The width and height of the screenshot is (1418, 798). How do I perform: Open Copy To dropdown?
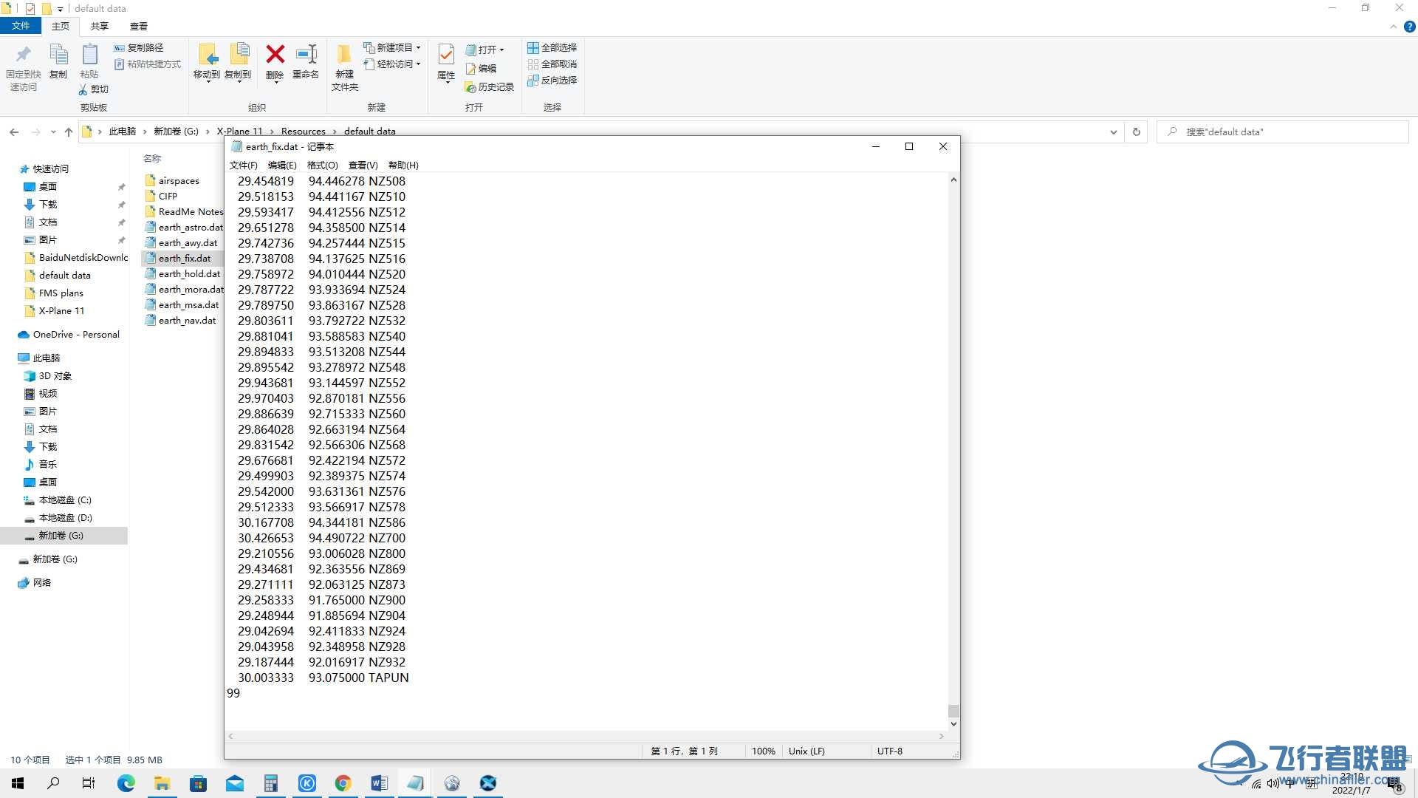click(239, 81)
